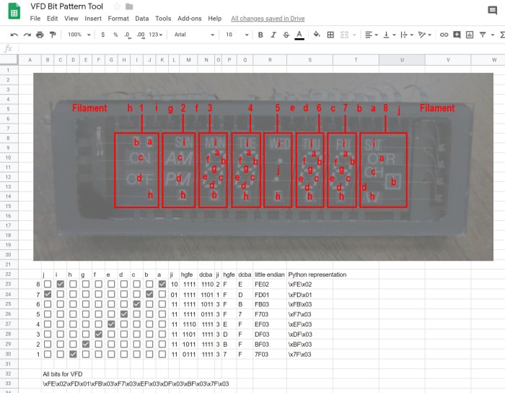Image resolution: width=505 pixels, height=393 pixels.
Task: Open the Add-ons menu
Action: pos(189,18)
